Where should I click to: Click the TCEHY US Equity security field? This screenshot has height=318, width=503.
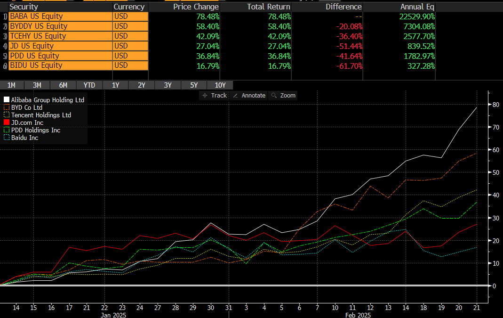pyautogui.click(x=60, y=36)
